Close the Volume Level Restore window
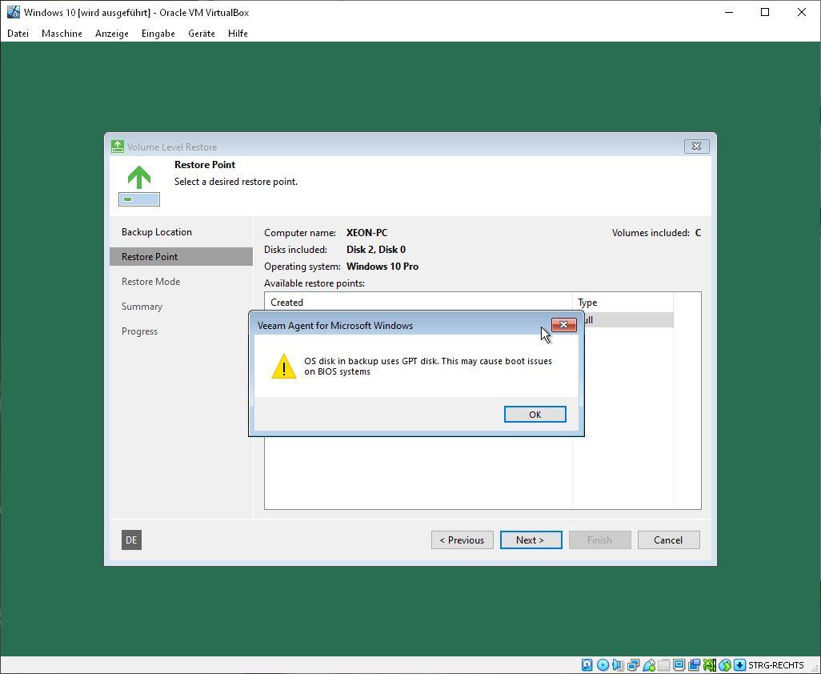821x674 pixels. (696, 146)
